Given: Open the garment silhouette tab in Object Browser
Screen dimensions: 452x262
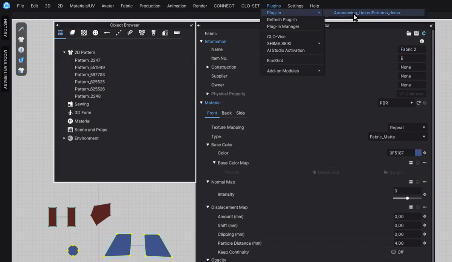Looking at the screenshot, I should (x=165, y=33).
